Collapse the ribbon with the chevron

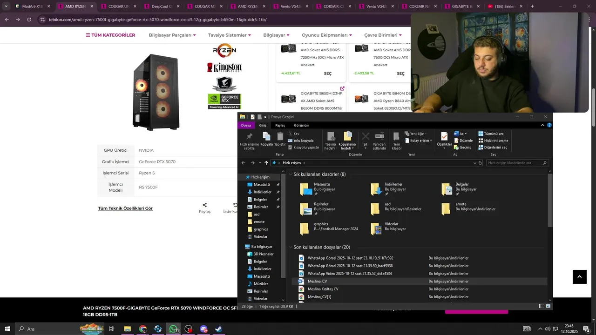[x=542, y=125]
